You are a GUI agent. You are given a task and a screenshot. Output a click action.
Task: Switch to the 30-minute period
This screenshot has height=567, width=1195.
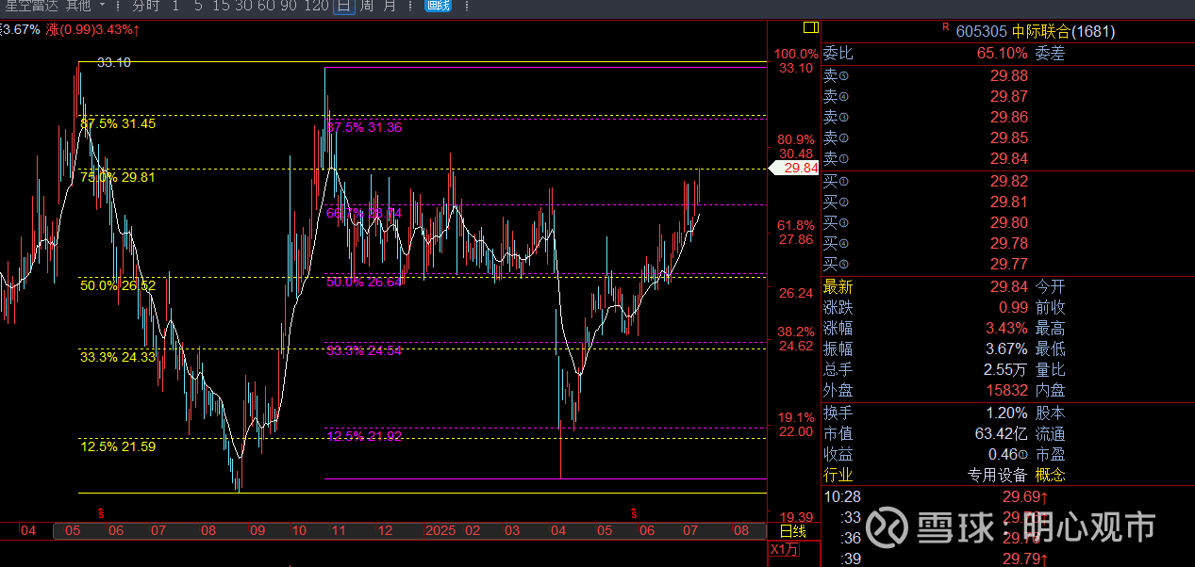[x=243, y=6]
